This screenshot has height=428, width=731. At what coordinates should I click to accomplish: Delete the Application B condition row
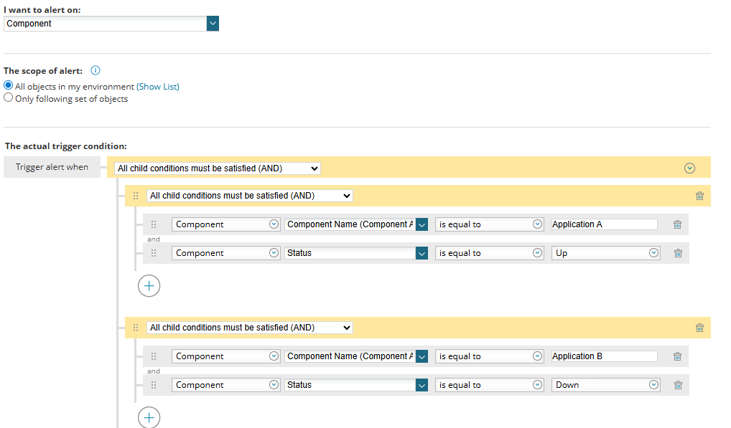pyautogui.click(x=677, y=356)
